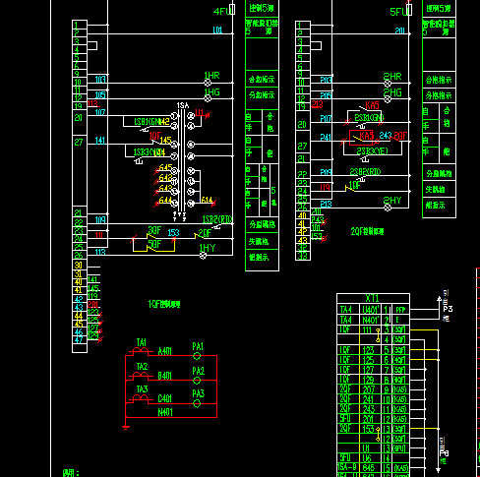Select cyan wire number 103
Image resolution: width=480 pixels, height=477 pixels.
click(100, 80)
